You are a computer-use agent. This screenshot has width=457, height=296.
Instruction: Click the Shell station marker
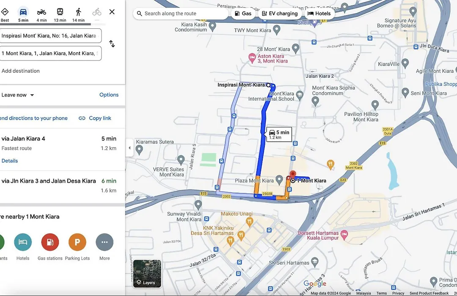[x=314, y=22]
